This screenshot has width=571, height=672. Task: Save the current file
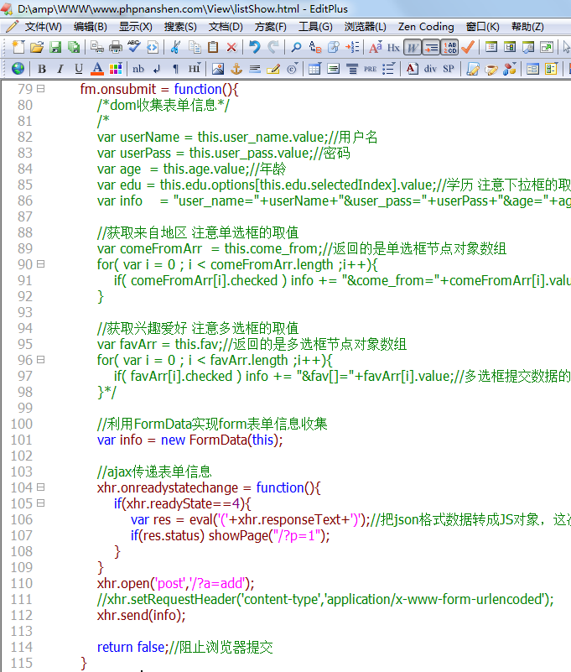point(55,47)
